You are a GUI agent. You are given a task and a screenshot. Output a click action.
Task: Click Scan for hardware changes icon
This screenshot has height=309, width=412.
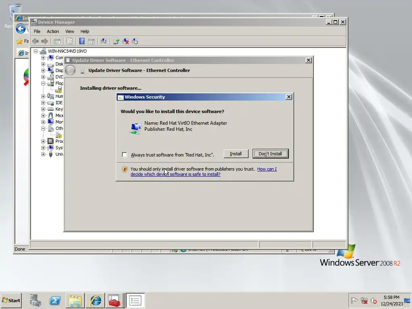(x=104, y=41)
